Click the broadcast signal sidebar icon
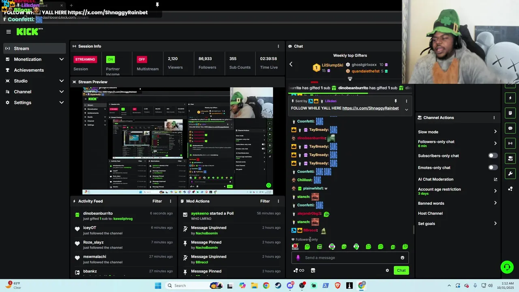519x292 pixels. click(510, 143)
